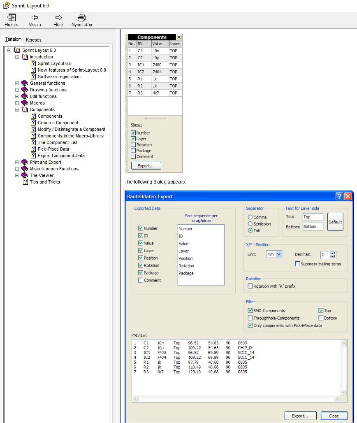Click the Print and Export book icon

click(x=25, y=162)
